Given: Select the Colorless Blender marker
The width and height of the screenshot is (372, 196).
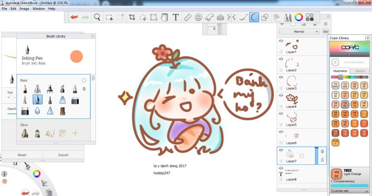Looking at the screenshot, I should coord(335,62).
